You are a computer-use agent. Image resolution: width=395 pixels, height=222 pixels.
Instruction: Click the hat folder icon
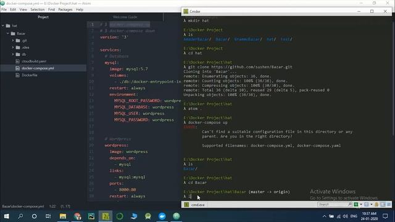click(x=8, y=26)
